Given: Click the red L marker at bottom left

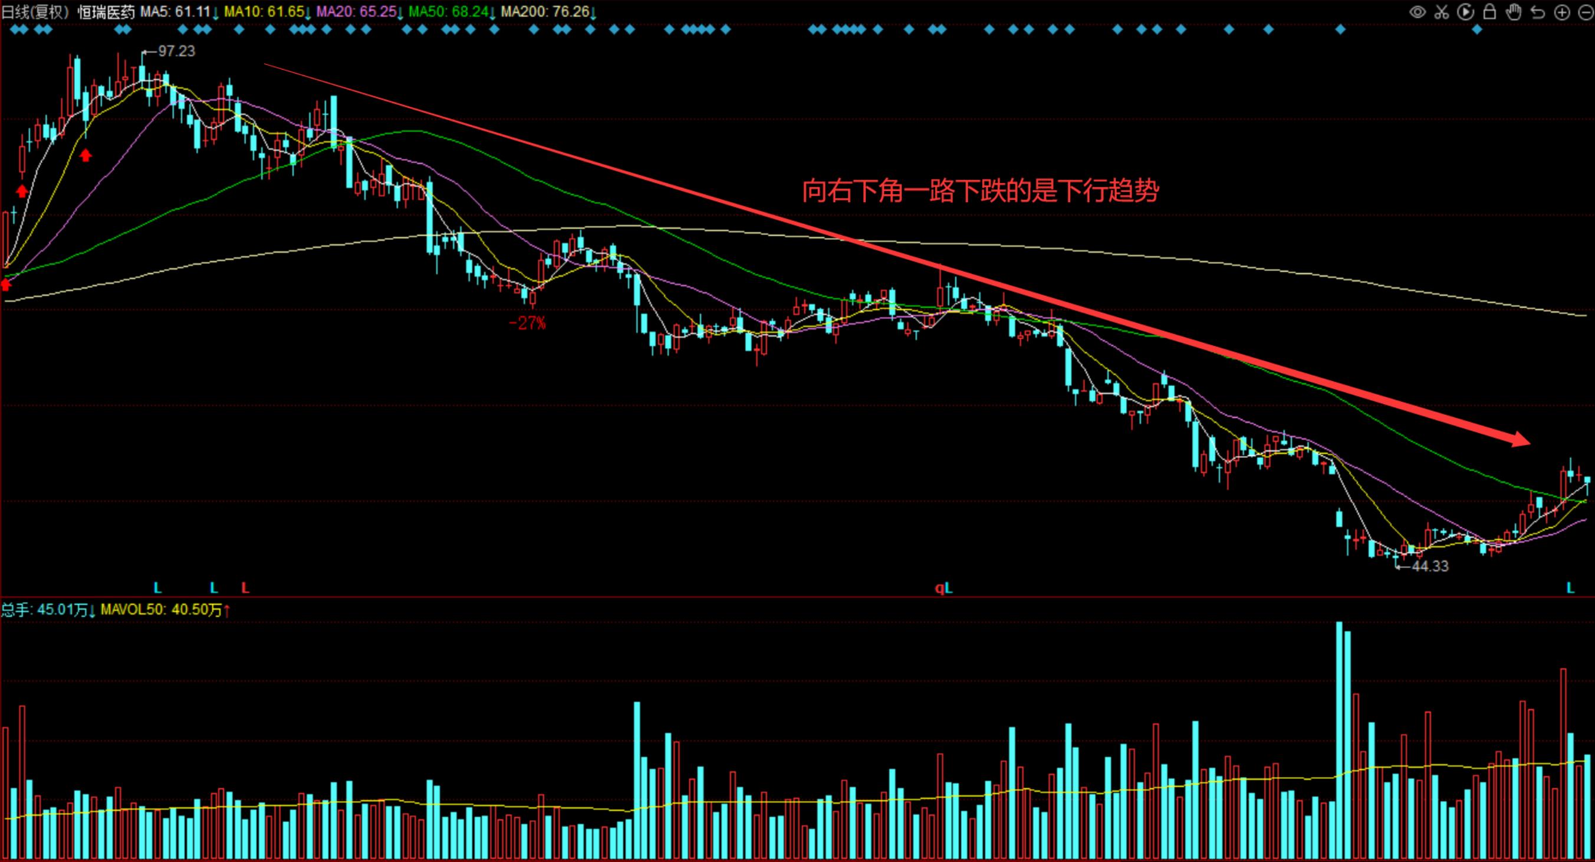Looking at the screenshot, I should (x=245, y=588).
